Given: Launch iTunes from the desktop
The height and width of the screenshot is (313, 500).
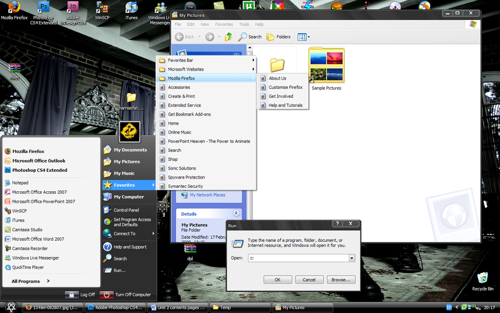Looking at the screenshot, I should click(x=131, y=10).
